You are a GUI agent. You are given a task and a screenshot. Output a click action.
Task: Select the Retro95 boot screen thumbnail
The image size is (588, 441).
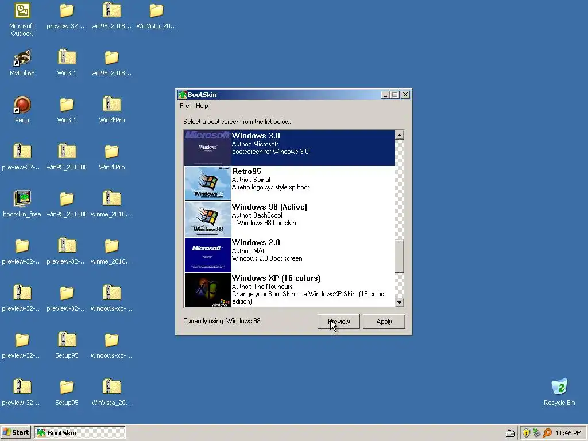[x=207, y=183]
